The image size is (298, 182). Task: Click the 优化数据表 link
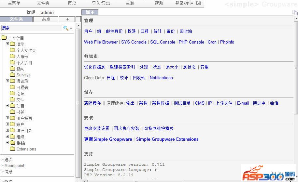[x=95, y=67]
